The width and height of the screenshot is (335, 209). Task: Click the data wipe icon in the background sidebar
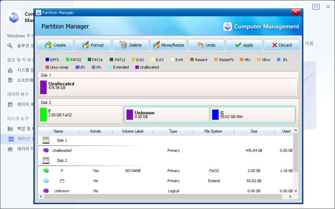10,149
